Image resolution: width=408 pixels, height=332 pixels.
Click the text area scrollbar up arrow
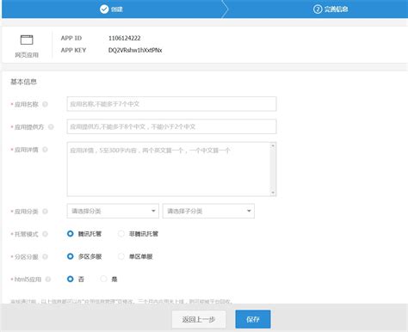pyautogui.click(x=273, y=145)
